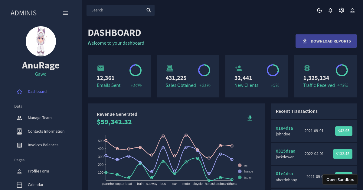Open user account person icon in top bar
The height and width of the screenshot is (190, 363).
(352, 10)
